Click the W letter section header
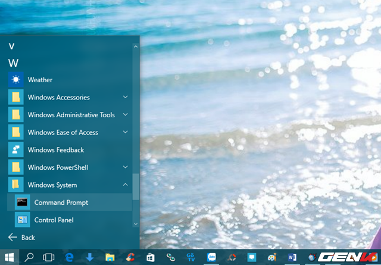 click(13, 63)
